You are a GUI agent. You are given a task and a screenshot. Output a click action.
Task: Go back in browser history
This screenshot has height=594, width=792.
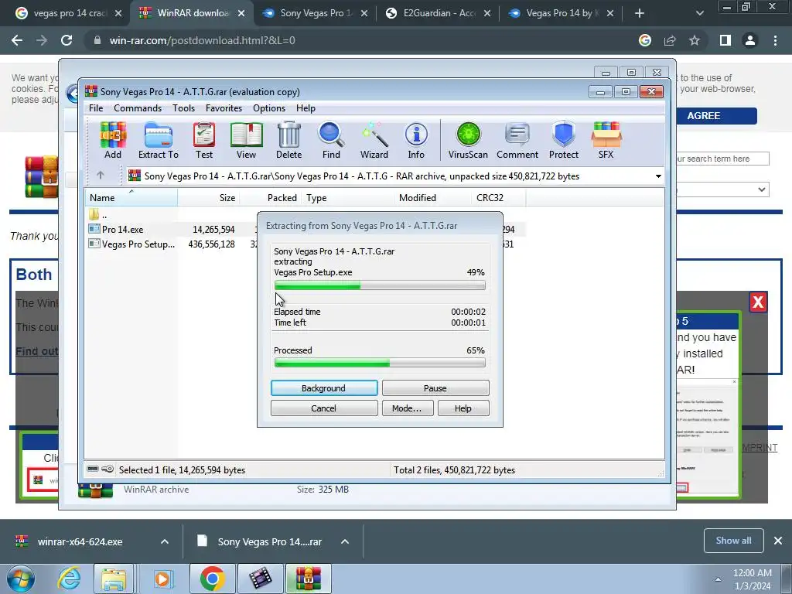[x=17, y=40]
